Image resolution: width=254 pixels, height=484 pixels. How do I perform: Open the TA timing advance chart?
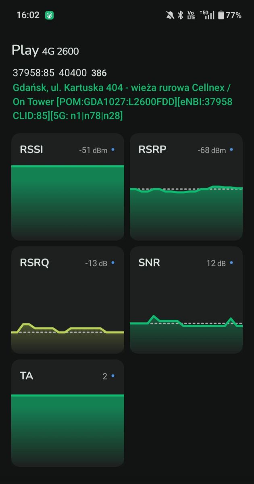[68, 413]
